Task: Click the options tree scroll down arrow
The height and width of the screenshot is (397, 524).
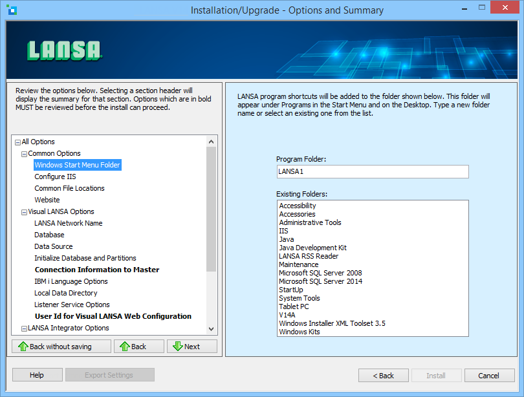Action: (x=211, y=329)
